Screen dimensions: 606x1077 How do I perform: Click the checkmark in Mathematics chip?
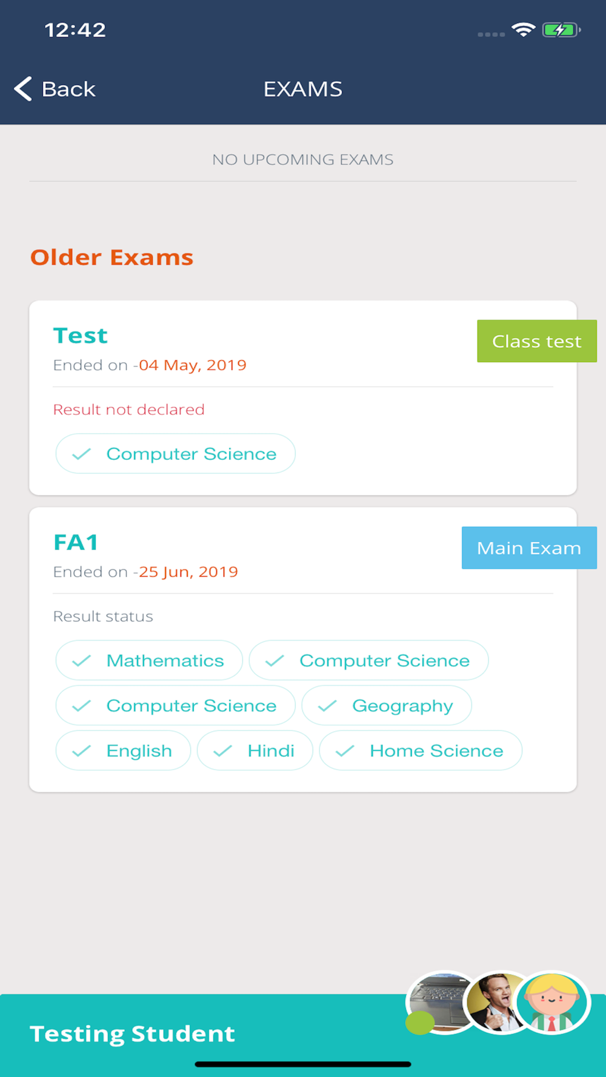pyautogui.click(x=81, y=660)
